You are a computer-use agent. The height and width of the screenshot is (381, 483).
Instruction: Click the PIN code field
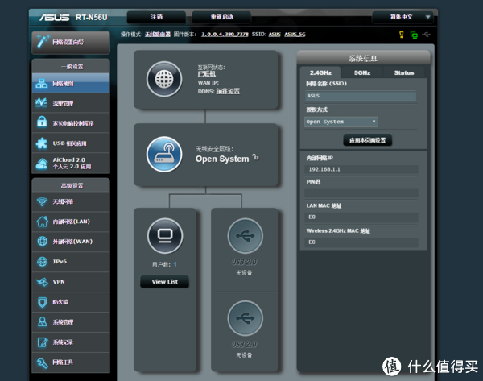[x=361, y=193]
